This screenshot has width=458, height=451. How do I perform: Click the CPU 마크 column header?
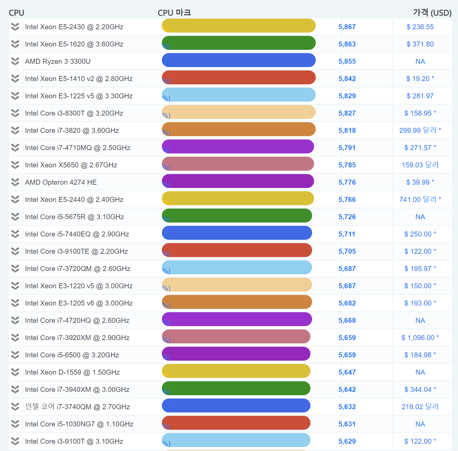174,13
